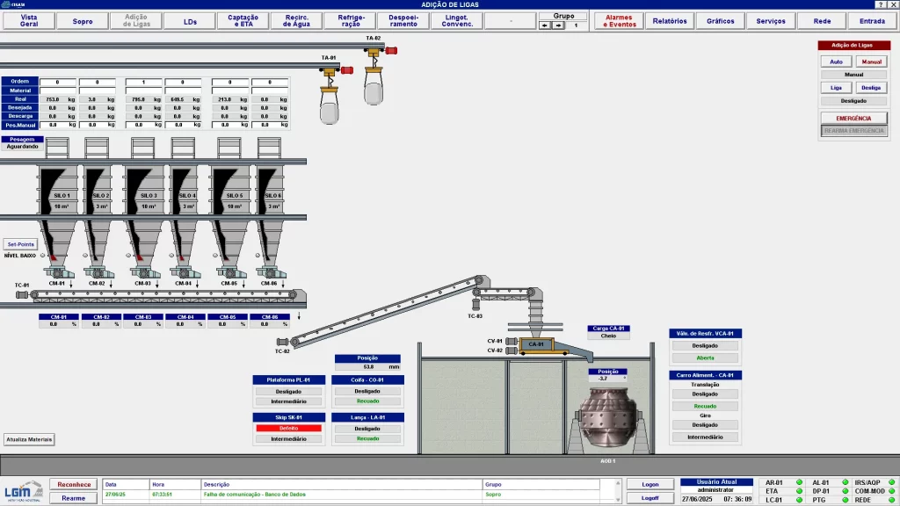
Task: Click the first Ordem input field
Action: [57, 82]
